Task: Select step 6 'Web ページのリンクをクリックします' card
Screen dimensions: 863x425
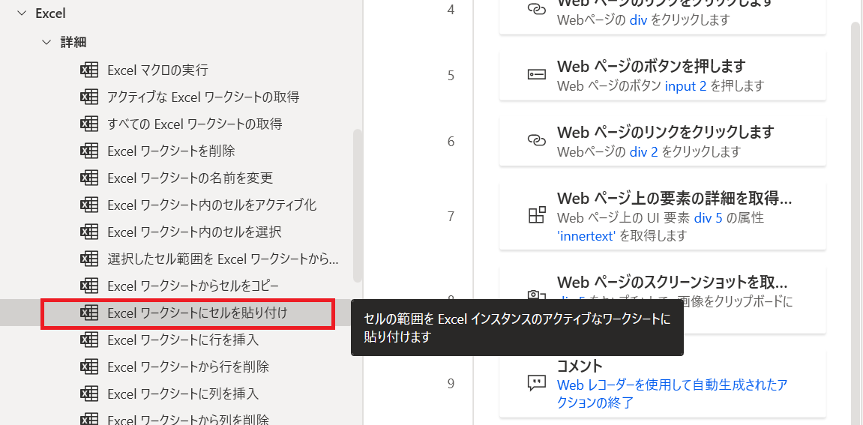Action: click(x=663, y=141)
